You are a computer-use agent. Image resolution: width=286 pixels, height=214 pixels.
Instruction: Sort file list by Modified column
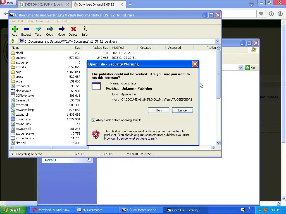point(123,47)
